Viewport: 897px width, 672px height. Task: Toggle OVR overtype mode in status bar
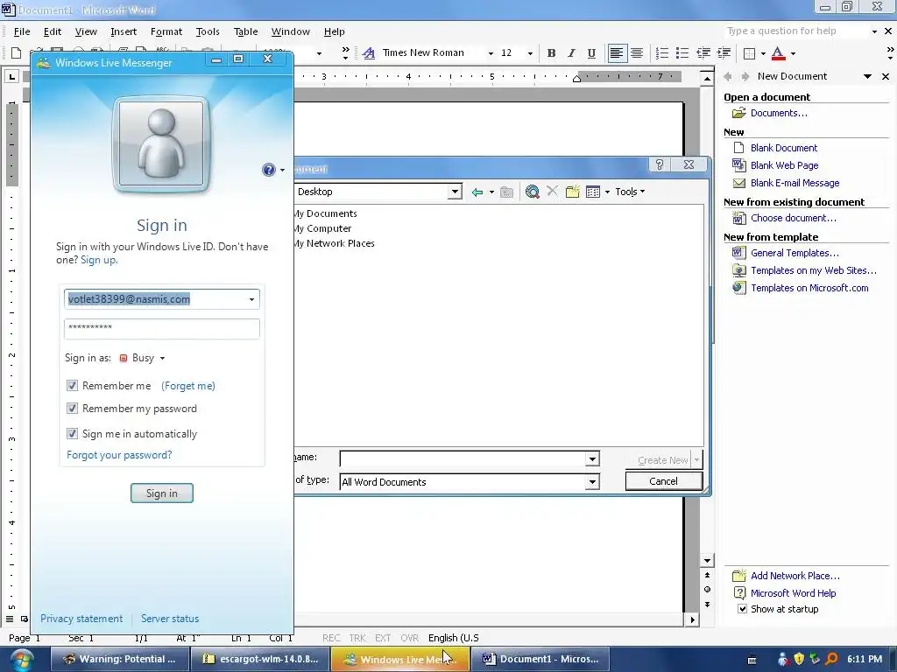(x=410, y=638)
